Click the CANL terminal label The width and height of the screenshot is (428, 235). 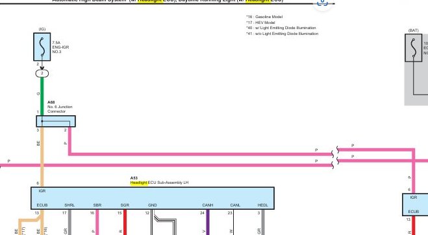pos(235,205)
